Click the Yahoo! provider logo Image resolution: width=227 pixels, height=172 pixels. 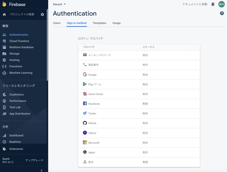85,133
